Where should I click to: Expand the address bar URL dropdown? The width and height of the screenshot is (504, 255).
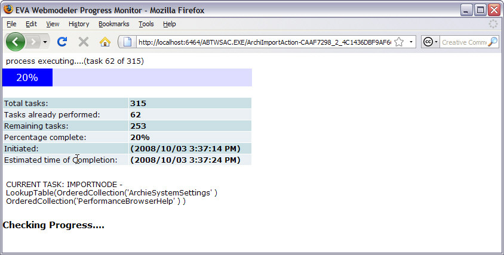pyautogui.click(x=411, y=42)
